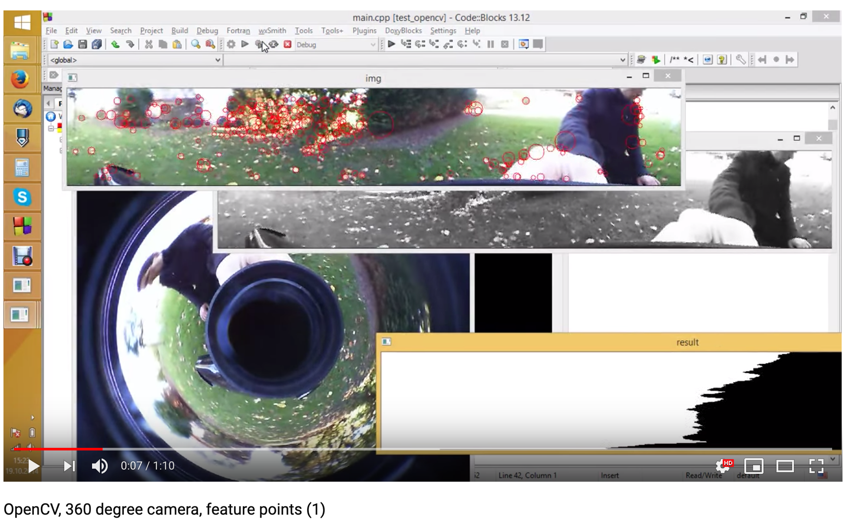Open the File menu
Image resolution: width=846 pixels, height=519 pixels.
click(51, 30)
